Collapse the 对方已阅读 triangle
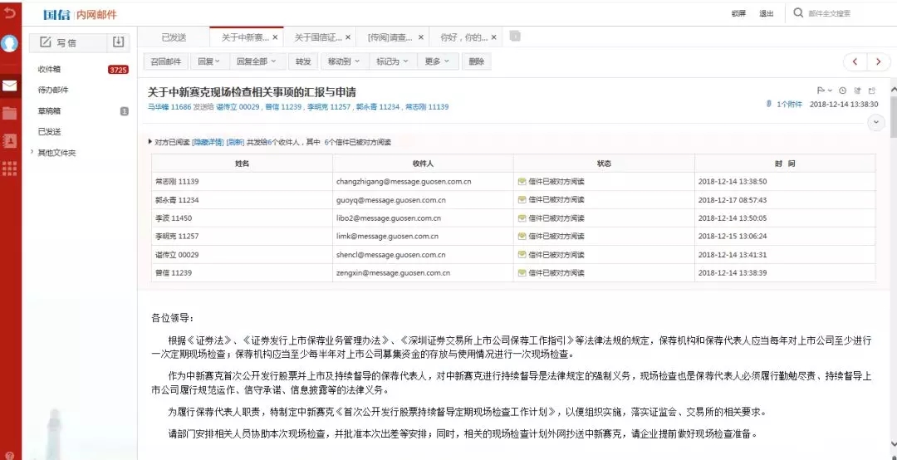The width and height of the screenshot is (897, 460). 150,142
